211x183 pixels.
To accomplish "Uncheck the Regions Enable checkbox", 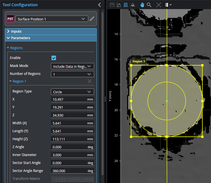I will pyautogui.click(x=54, y=58).
